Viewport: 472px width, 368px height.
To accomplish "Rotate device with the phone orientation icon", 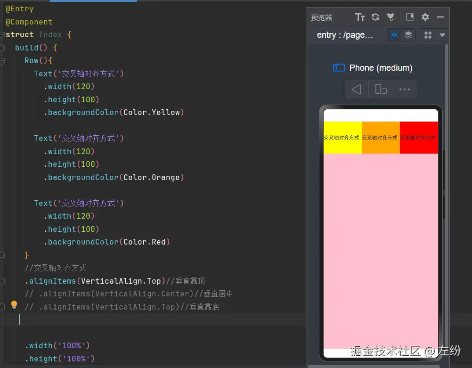I will [381, 89].
